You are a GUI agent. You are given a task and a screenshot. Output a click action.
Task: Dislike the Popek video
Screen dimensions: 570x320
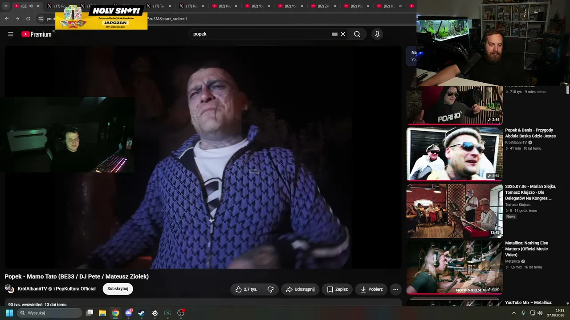pyautogui.click(x=270, y=289)
